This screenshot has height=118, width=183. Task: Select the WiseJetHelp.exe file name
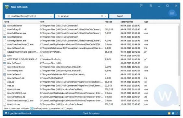pyautogui.click(x=15, y=71)
